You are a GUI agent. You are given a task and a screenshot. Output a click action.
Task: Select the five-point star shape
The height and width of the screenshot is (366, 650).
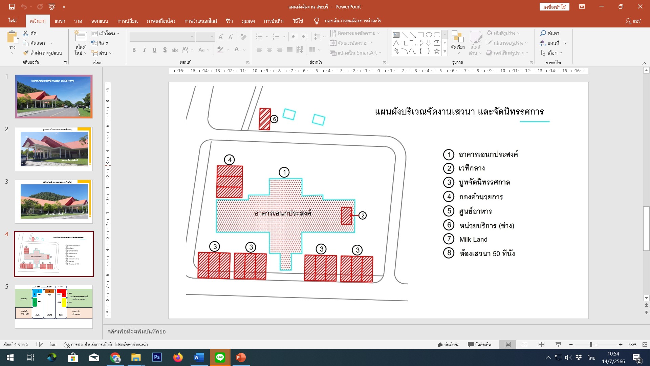tap(437, 51)
